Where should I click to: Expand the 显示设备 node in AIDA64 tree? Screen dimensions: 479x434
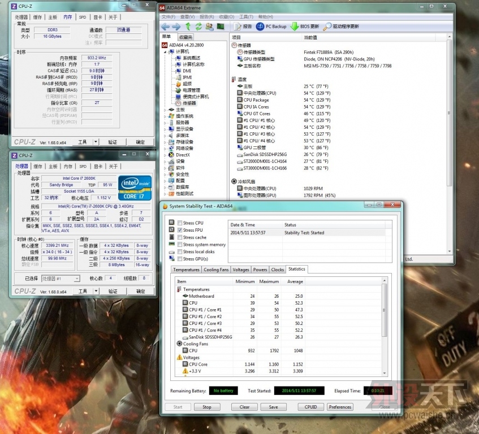point(165,129)
